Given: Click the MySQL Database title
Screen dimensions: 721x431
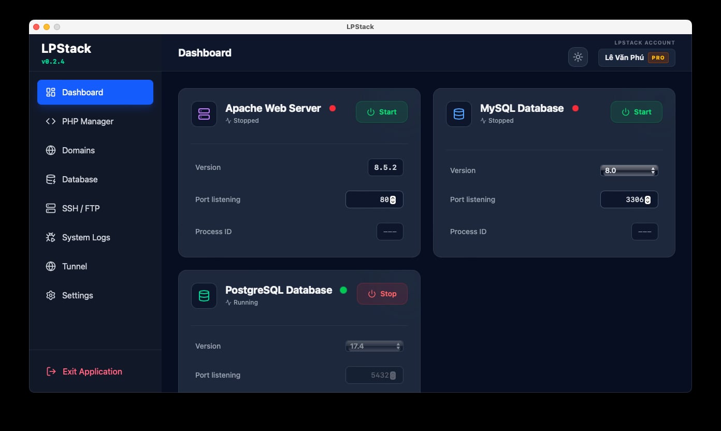Looking at the screenshot, I should click(x=522, y=108).
